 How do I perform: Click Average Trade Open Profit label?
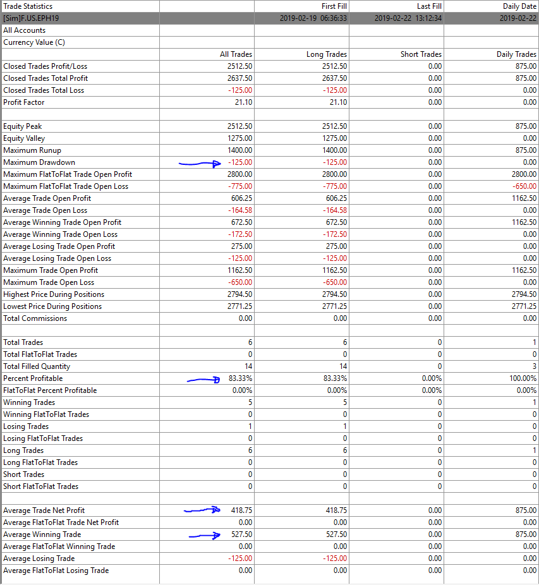tap(47, 198)
